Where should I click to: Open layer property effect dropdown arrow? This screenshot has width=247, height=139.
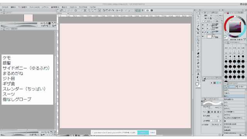pyautogui.click(x=220, y=83)
